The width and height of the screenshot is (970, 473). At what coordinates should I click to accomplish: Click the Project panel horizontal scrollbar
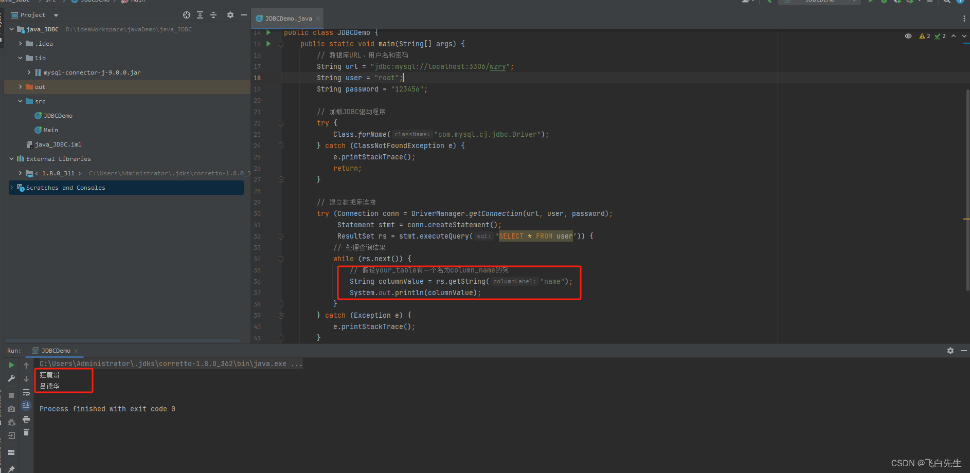pos(123,340)
